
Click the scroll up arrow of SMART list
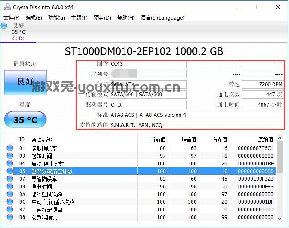tap(280, 138)
